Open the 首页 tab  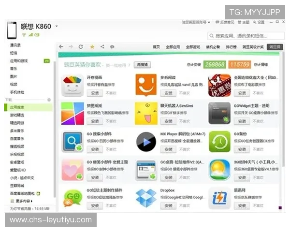(x=156, y=47)
